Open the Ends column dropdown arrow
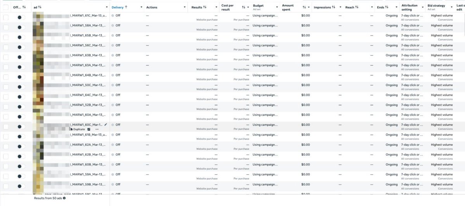This screenshot has height=206, width=465. click(396, 7)
